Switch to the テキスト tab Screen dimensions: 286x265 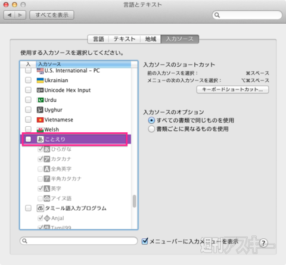(125, 39)
